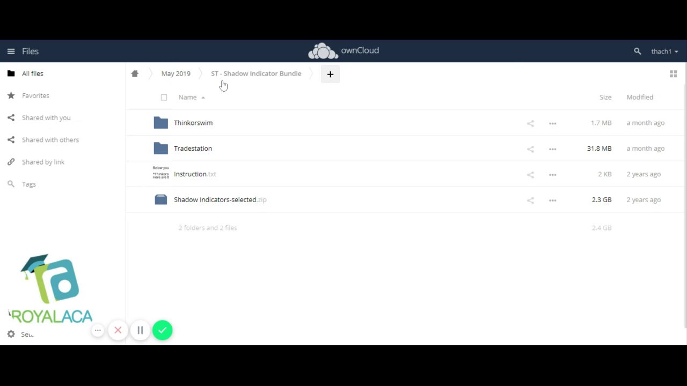Sort files by Modified column
Viewport: 687px width, 386px height.
point(640,97)
